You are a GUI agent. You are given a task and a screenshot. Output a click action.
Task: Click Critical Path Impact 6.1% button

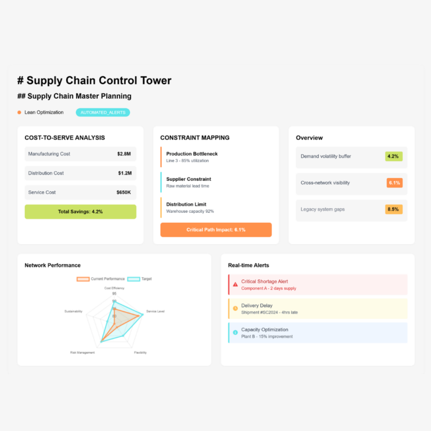tap(215, 230)
